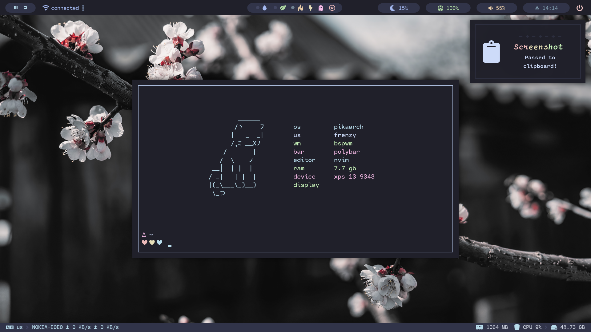Open the grid launcher icon
Screen dimensions: 591x332
pyautogui.click(x=16, y=8)
